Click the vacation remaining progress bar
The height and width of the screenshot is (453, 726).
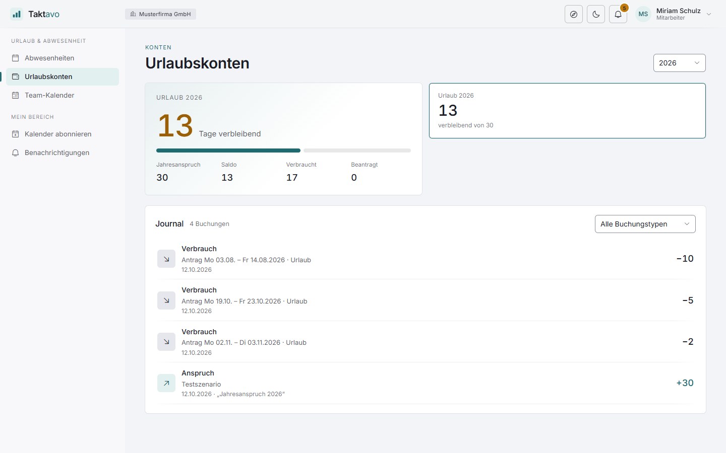pos(283,150)
